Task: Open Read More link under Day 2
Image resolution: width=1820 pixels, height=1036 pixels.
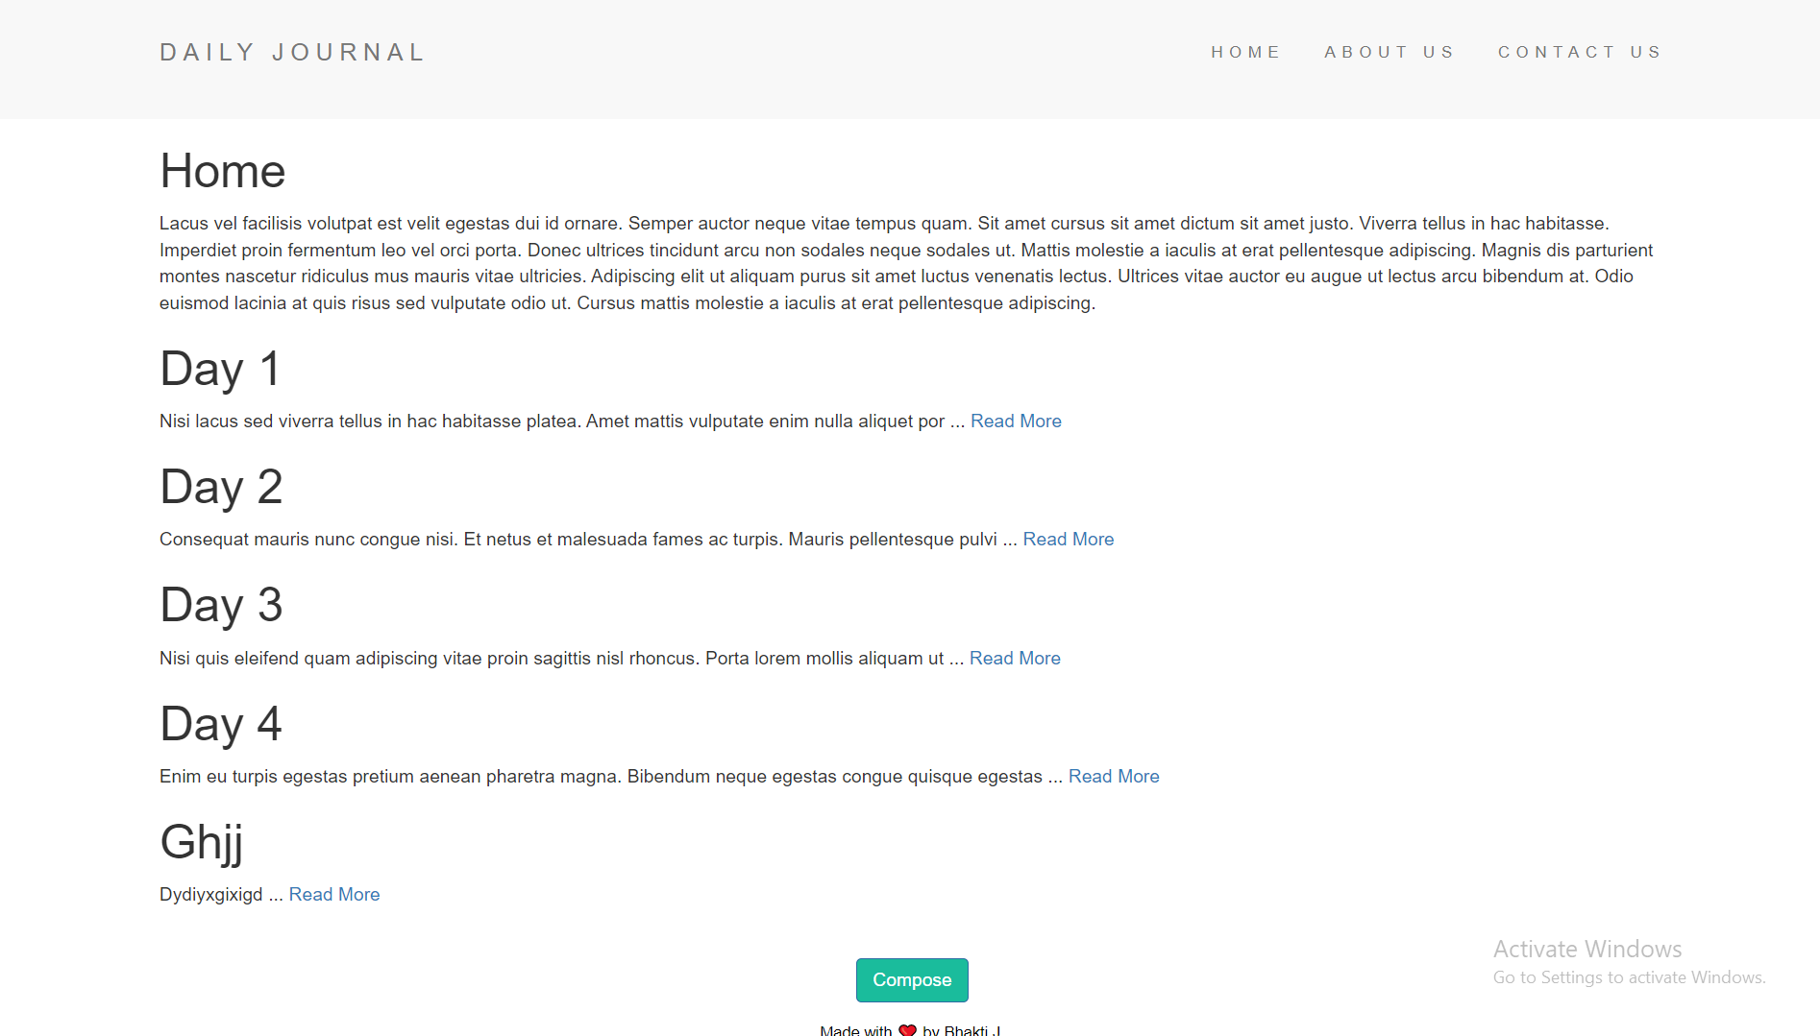Action: pyautogui.click(x=1068, y=539)
